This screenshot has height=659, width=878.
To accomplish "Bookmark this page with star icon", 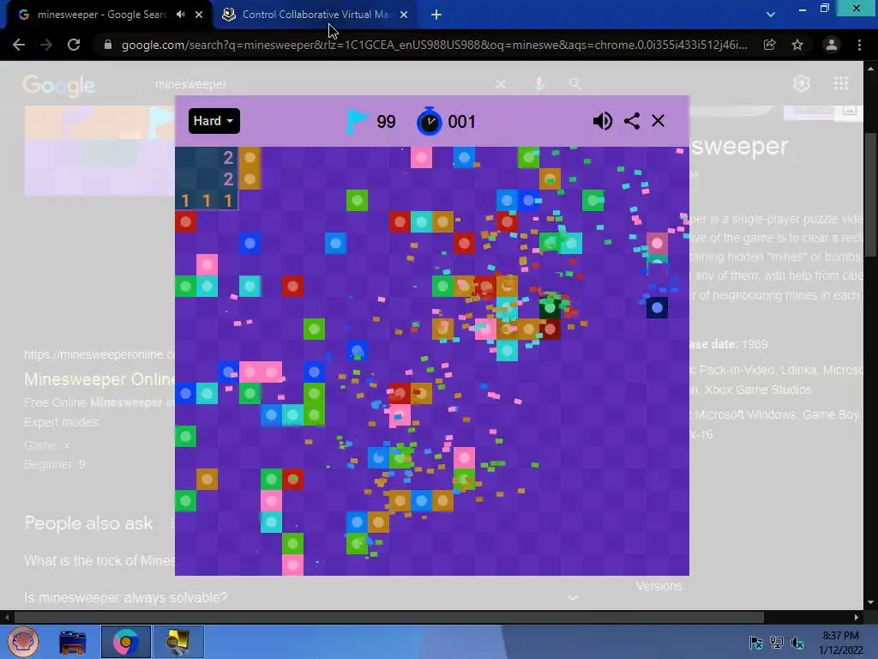I will [x=797, y=45].
